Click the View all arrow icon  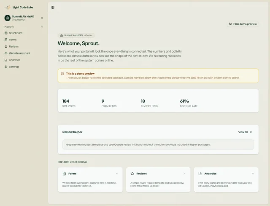point(251,132)
